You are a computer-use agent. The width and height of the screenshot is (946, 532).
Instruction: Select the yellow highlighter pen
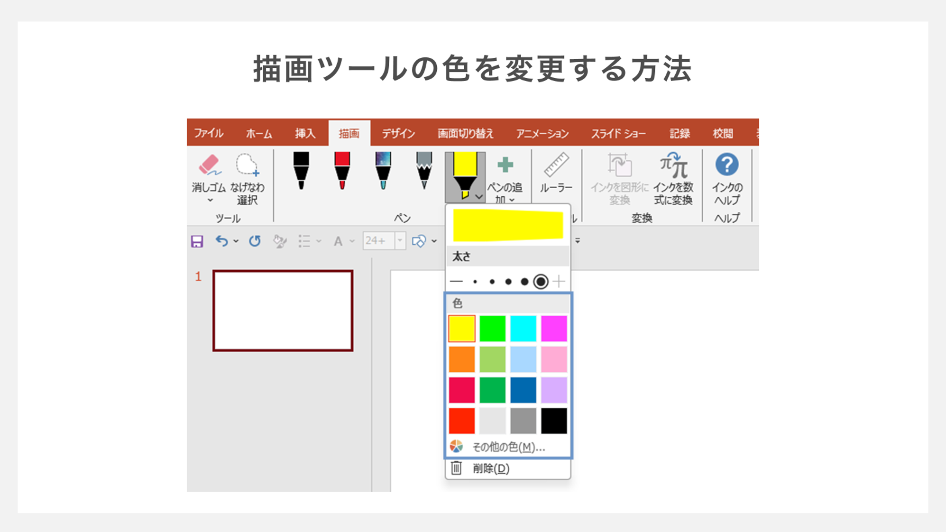[465, 176]
